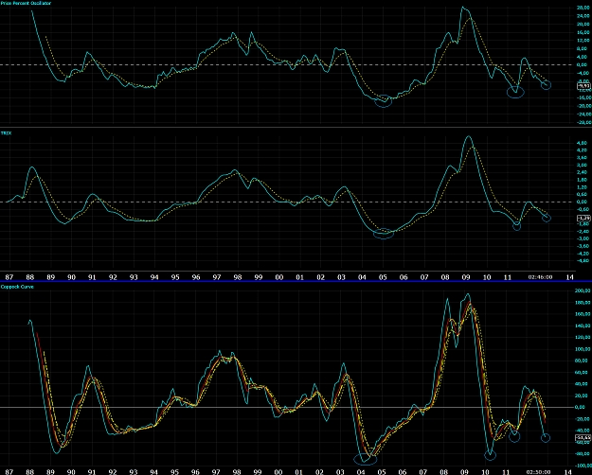Click year 87 on the TRIX time axis
Screen dimensions: 592x475
(9, 277)
